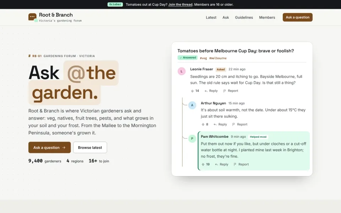Reply to Arthur Nguyen's comment
The height and width of the screenshot is (213, 341).
(220, 124)
